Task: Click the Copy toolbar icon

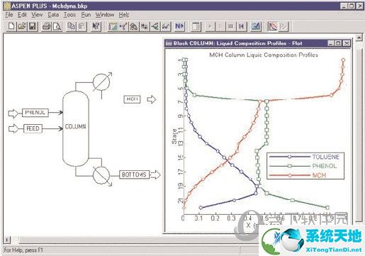Action: 71,26
